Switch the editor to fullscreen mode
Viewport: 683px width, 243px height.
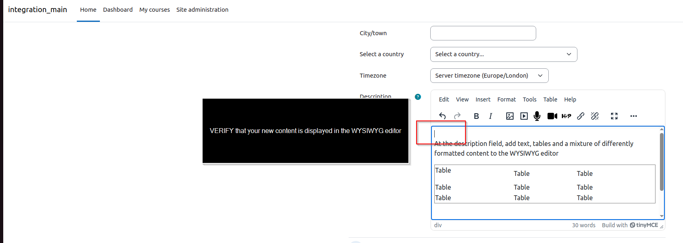614,116
